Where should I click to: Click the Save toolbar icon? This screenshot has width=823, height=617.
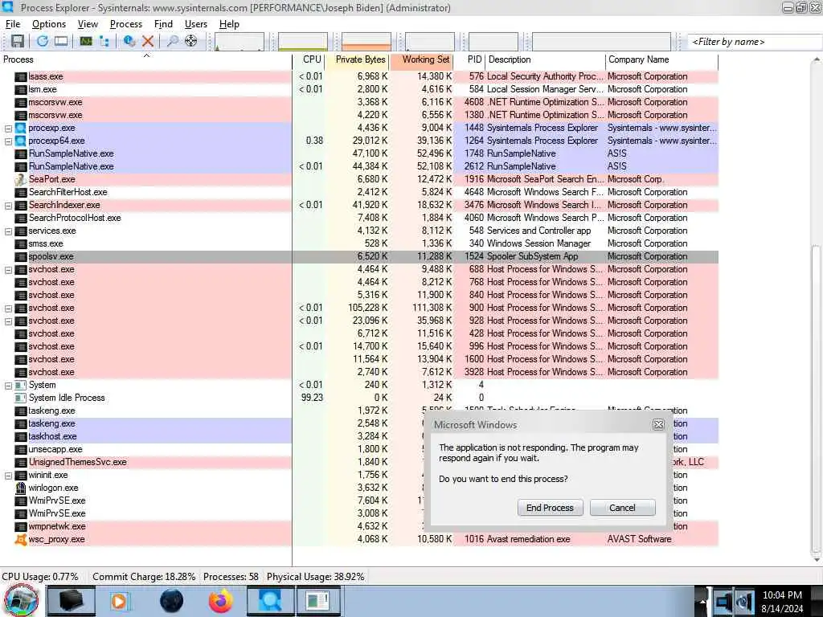pyautogui.click(x=18, y=41)
